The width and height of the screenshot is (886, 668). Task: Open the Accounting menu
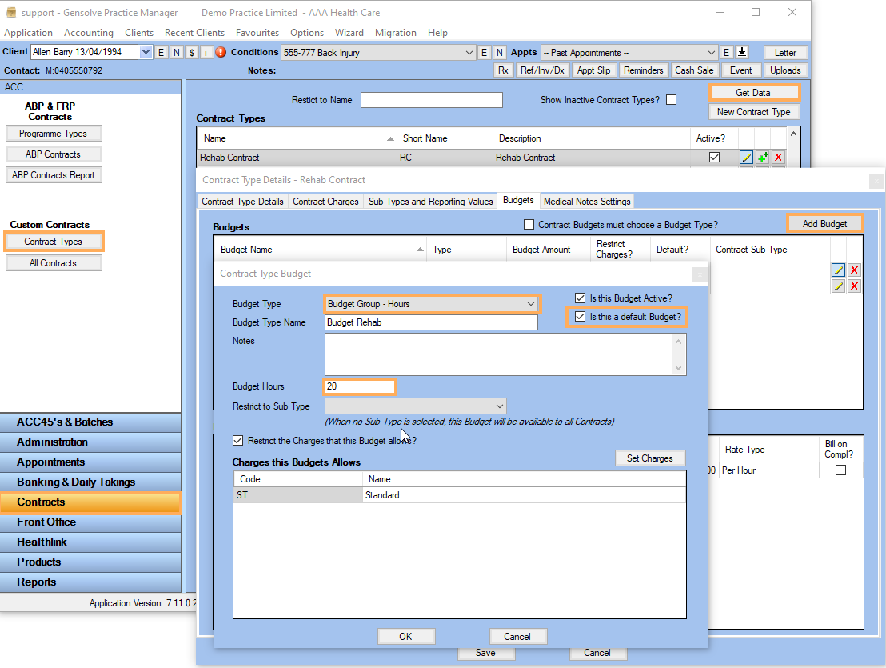tap(88, 33)
